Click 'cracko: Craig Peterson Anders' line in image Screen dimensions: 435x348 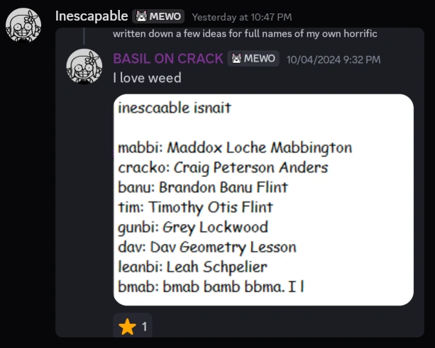[x=223, y=168]
